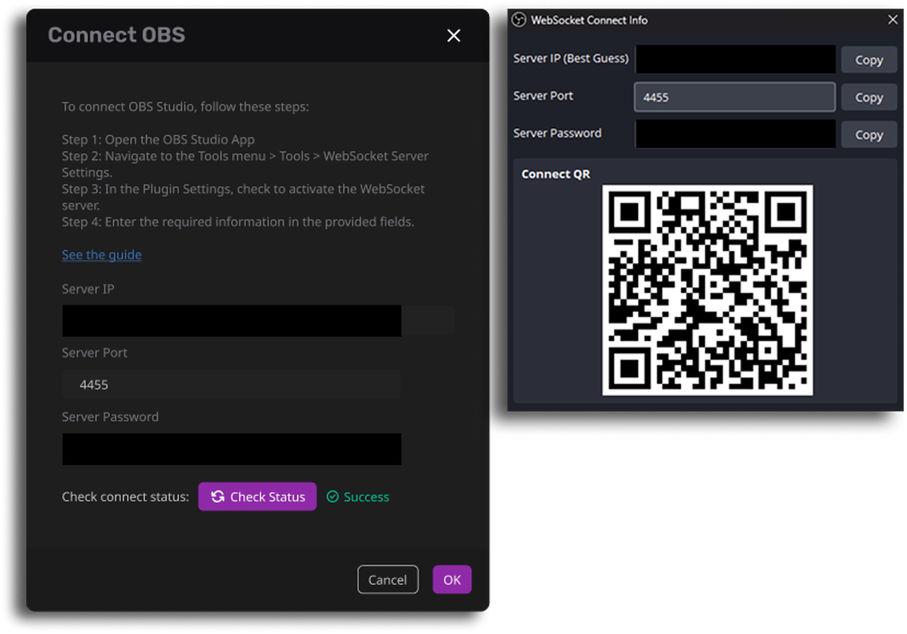The image size is (907, 634).
Task: Open the See the guide link
Action: (101, 255)
